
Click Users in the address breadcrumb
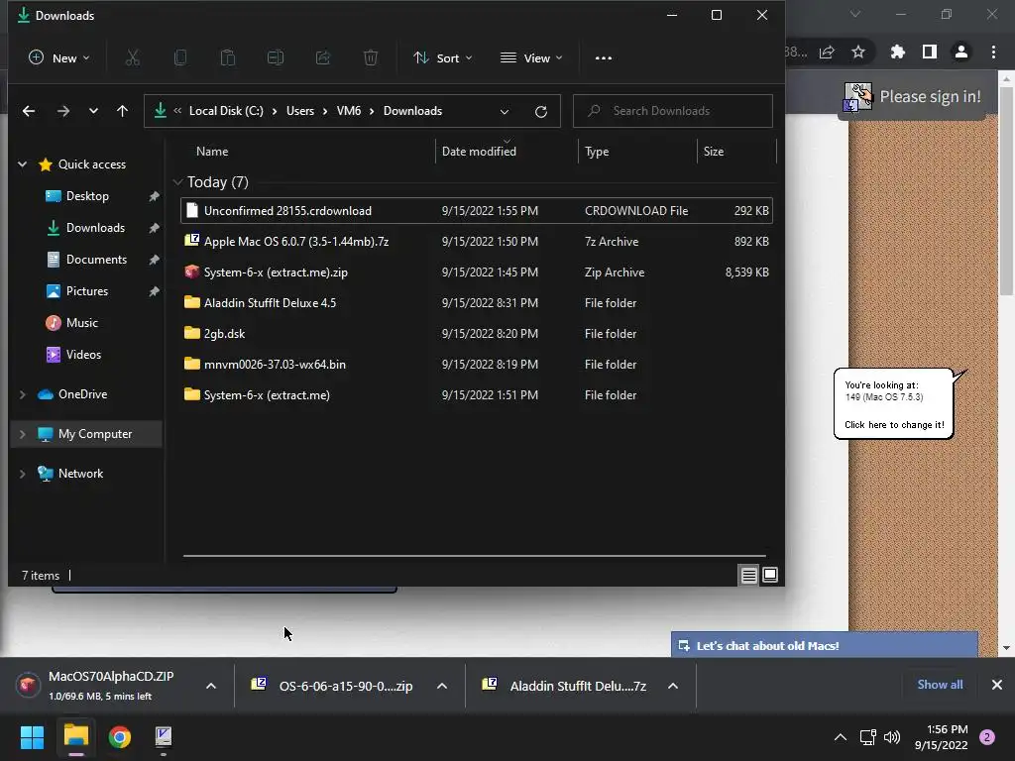(x=300, y=111)
